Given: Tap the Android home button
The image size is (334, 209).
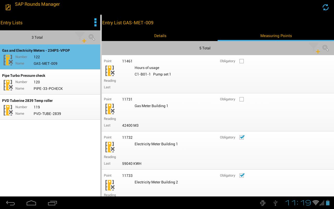Looking at the screenshot, I should [x=31, y=203].
